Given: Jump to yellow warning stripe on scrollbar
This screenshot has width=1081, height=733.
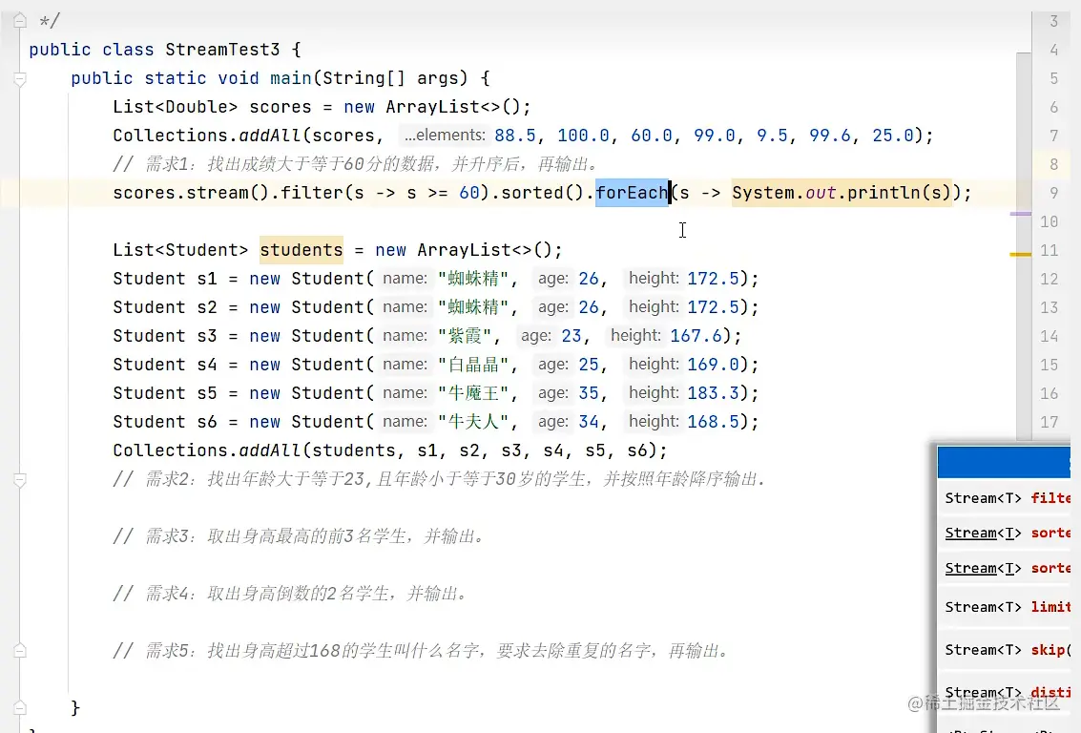Looking at the screenshot, I should tap(1020, 255).
